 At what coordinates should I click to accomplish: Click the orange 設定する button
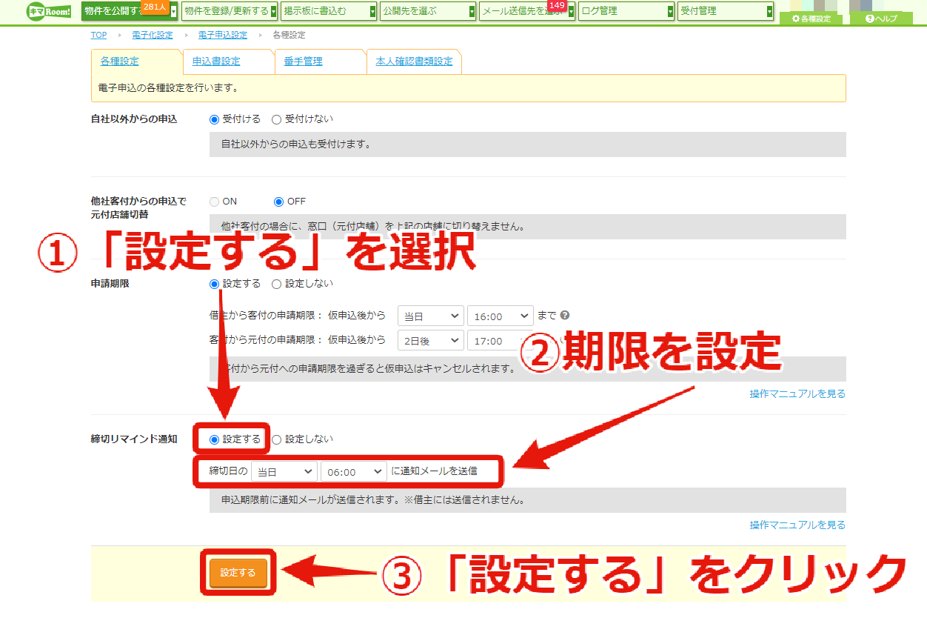[238, 573]
